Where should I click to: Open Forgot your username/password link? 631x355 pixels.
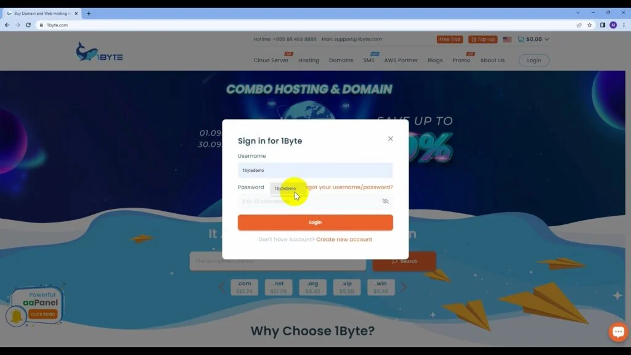(x=349, y=187)
